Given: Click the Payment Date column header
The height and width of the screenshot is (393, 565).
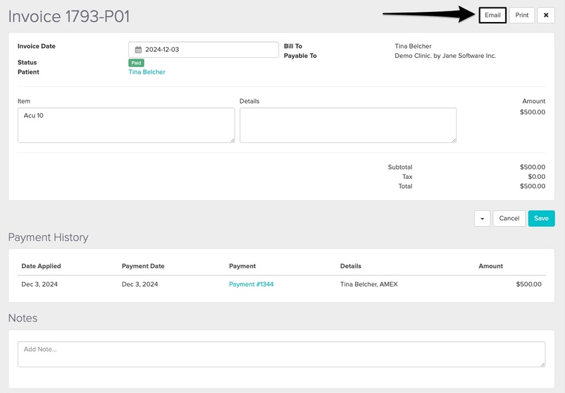Looking at the screenshot, I should [143, 266].
